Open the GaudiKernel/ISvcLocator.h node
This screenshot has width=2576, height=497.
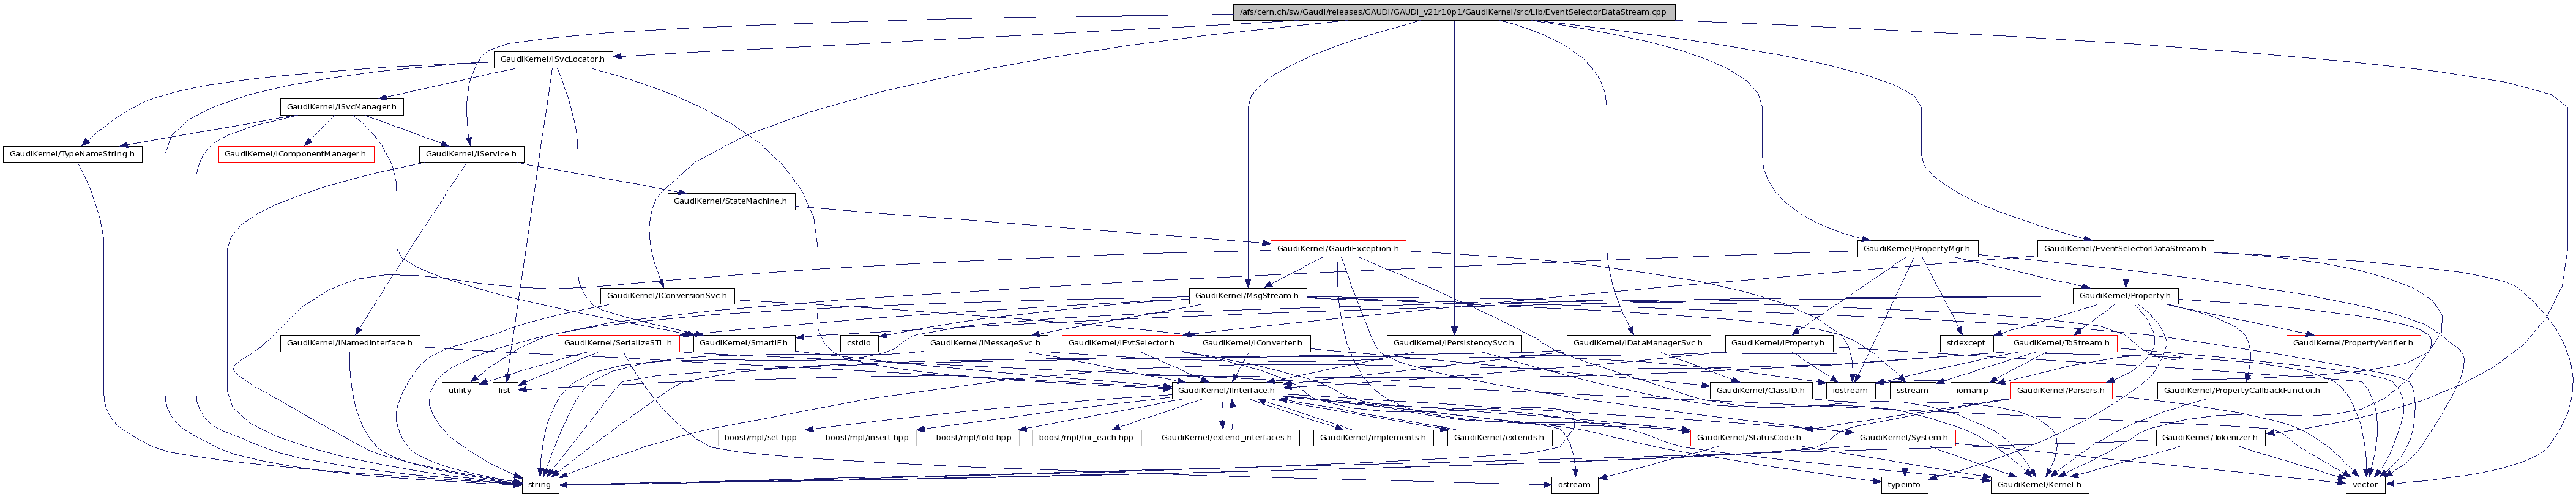(x=552, y=59)
